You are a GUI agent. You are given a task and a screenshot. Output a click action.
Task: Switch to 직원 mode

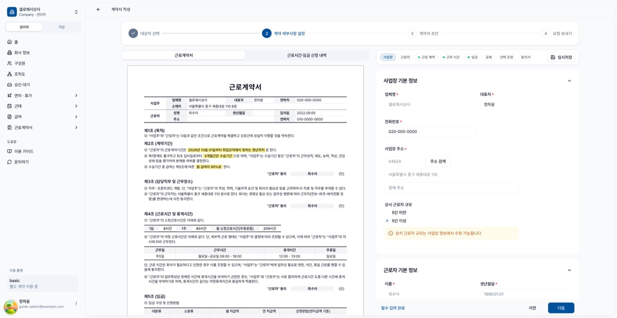coord(62,27)
